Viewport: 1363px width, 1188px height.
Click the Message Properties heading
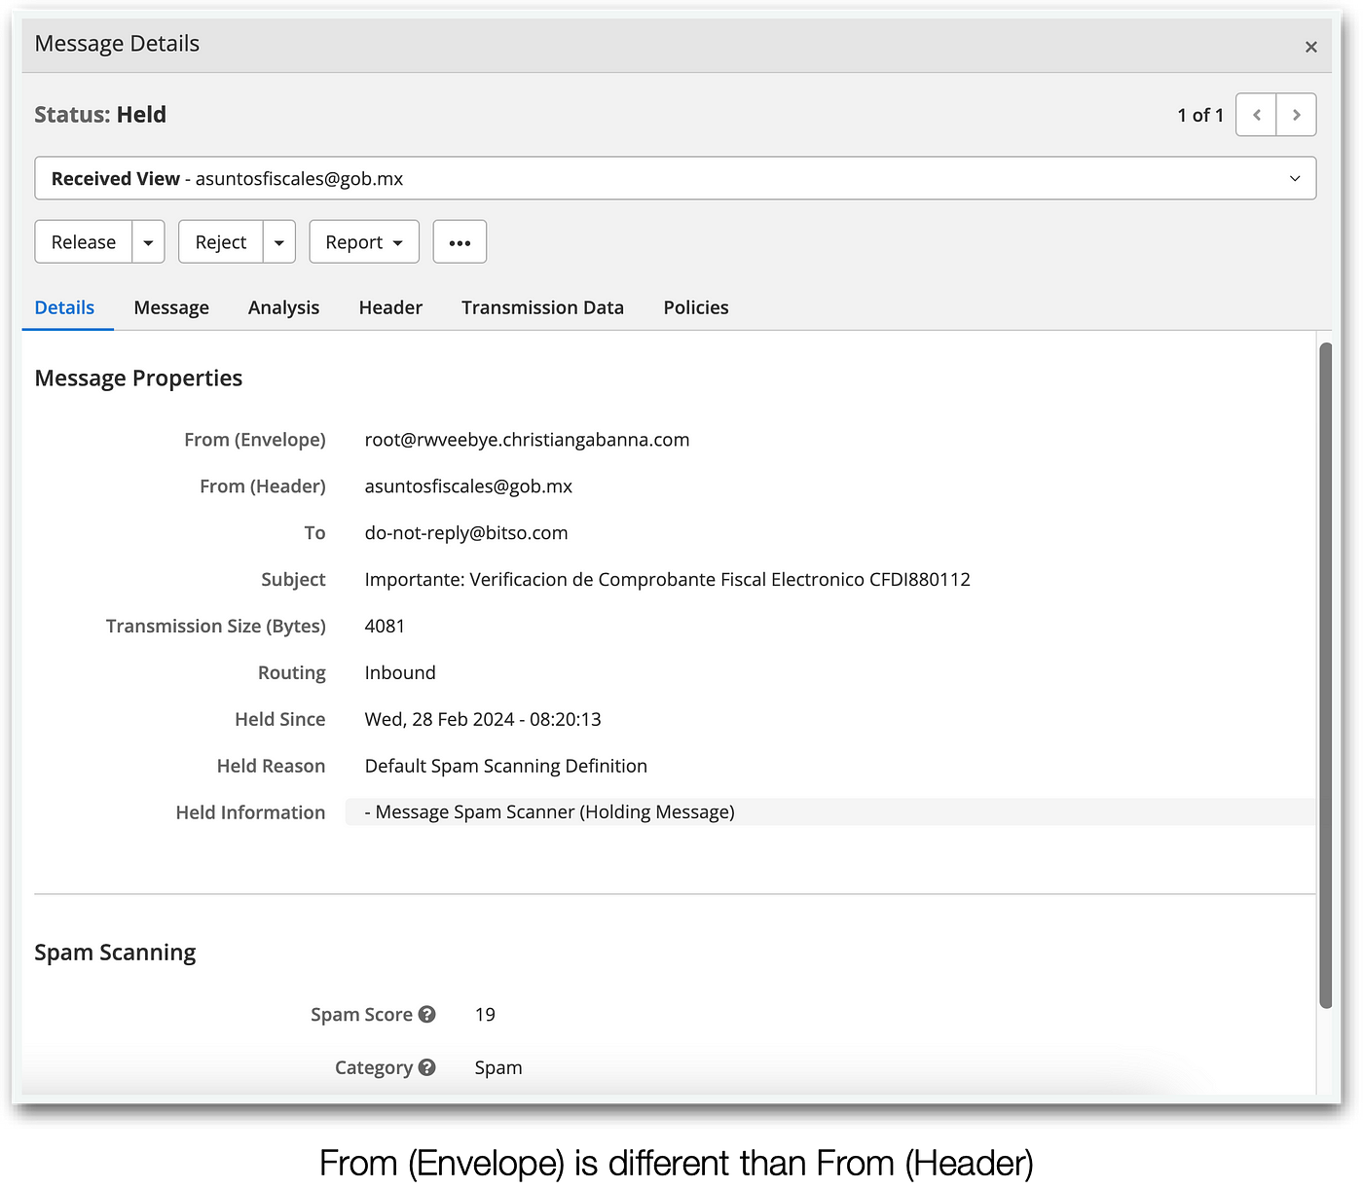tap(138, 378)
